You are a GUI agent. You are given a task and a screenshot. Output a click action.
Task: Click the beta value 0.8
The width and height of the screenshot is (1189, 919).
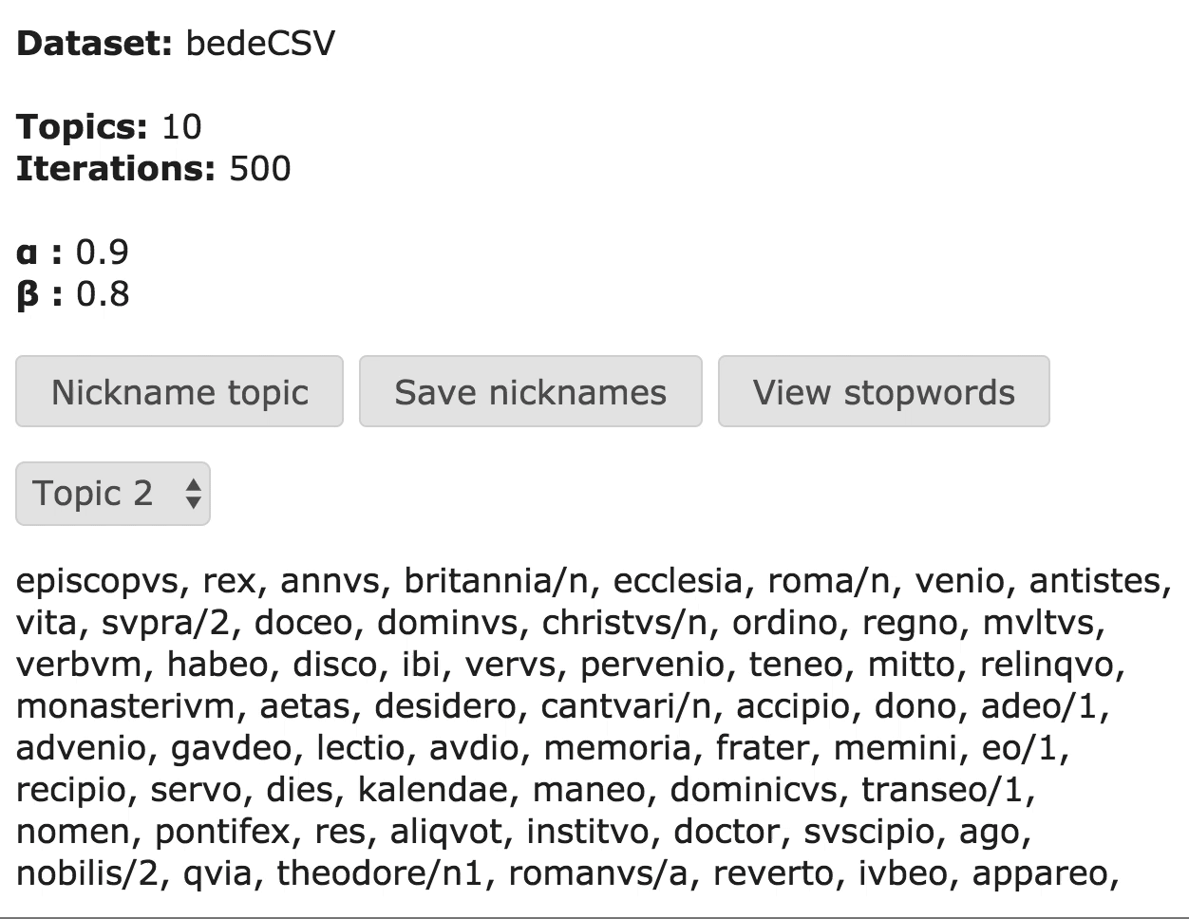coord(103,294)
